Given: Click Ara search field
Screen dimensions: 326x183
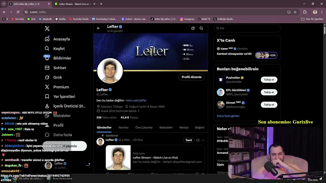Looking at the screenshot, I should coord(247,28).
